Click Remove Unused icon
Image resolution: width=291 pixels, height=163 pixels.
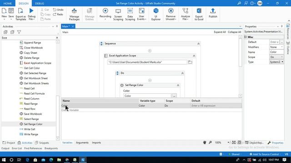pyautogui.click(x=171, y=11)
